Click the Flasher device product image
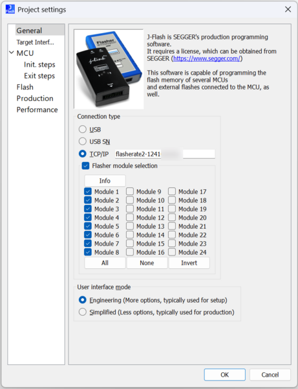This screenshot has width=298, height=389. click(109, 69)
